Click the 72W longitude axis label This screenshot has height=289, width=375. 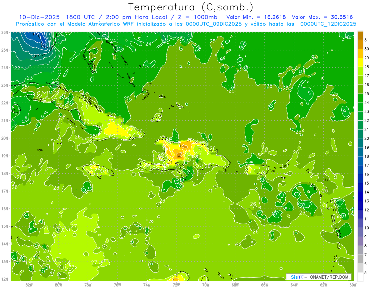176,284
